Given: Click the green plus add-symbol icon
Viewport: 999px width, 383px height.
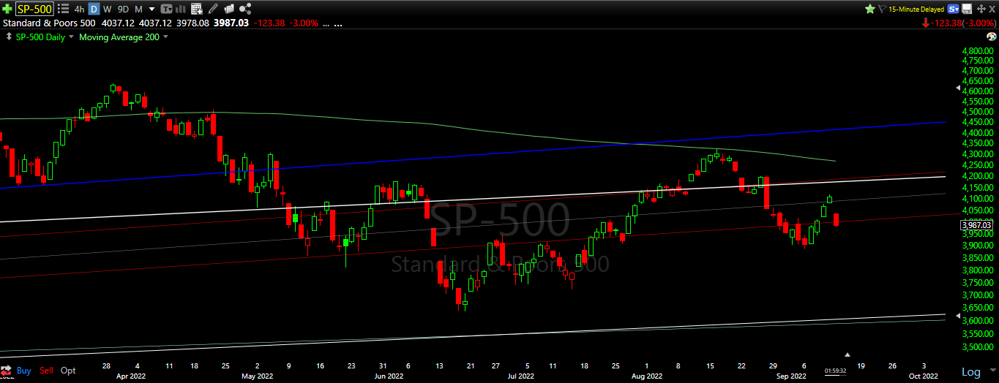Looking at the screenshot, I should point(7,10).
